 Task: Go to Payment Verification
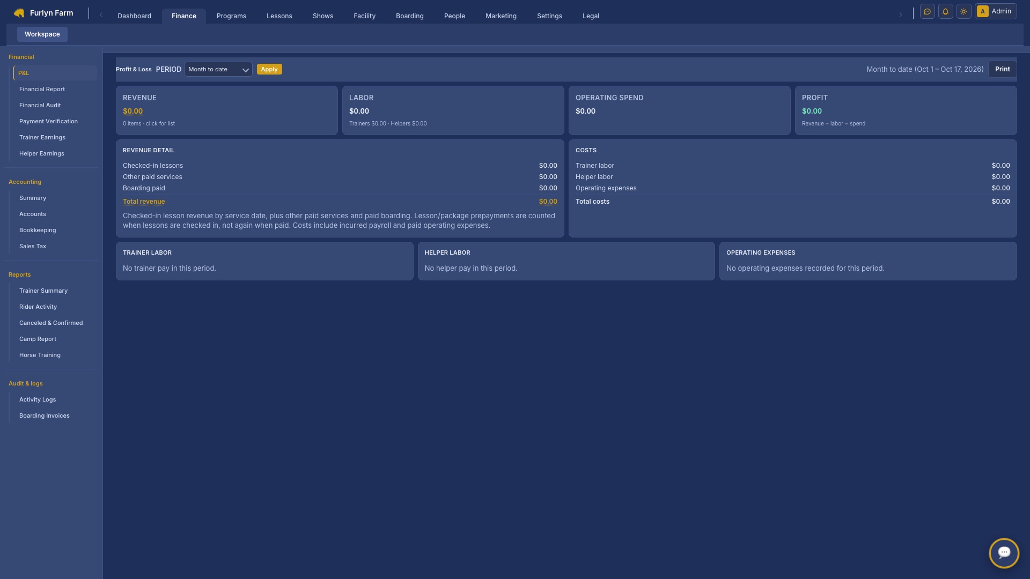pyautogui.click(x=54, y=121)
